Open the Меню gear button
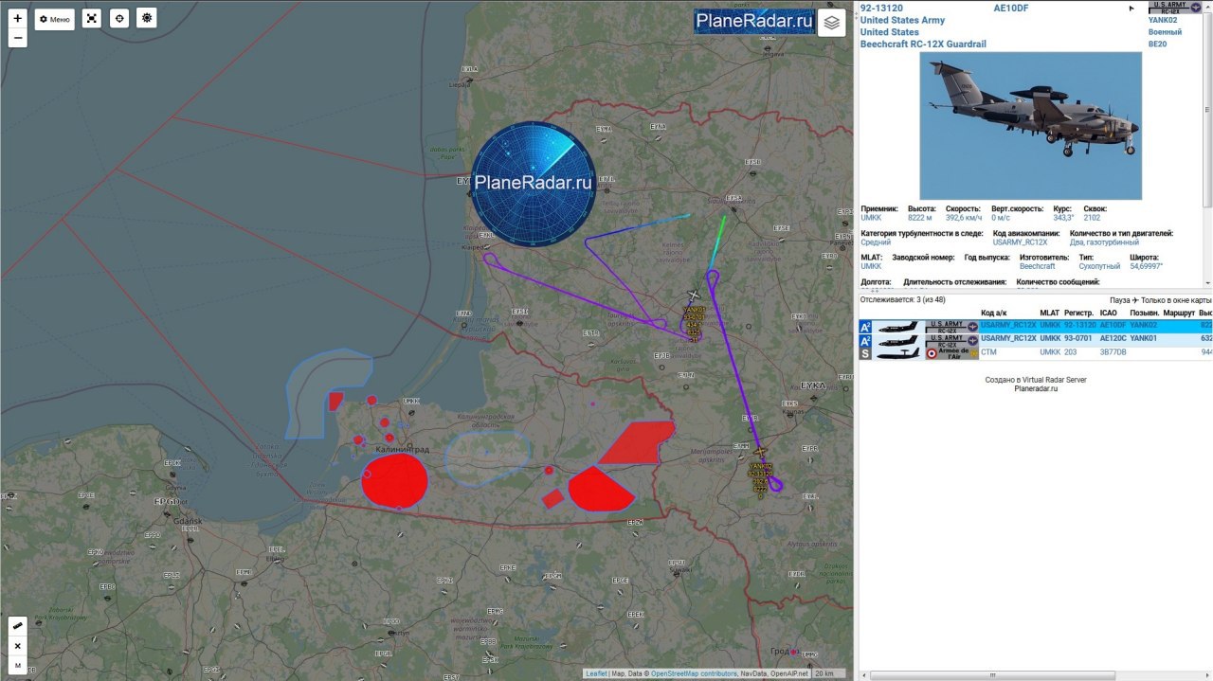The width and height of the screenshot is (1213, 681). pyautogui.click(x=55, y=19)
